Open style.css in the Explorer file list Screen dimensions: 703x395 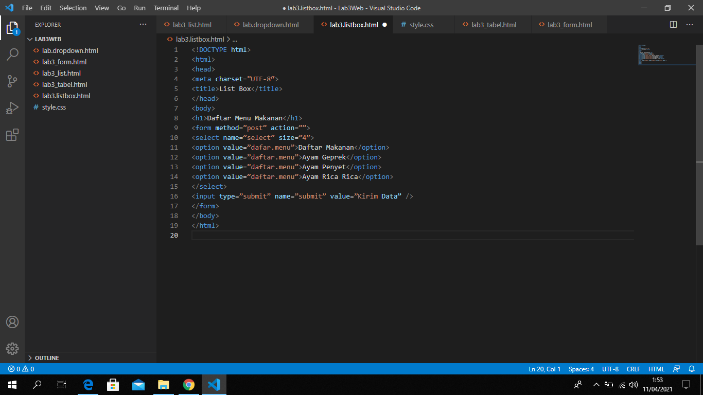tap(91, 107)
